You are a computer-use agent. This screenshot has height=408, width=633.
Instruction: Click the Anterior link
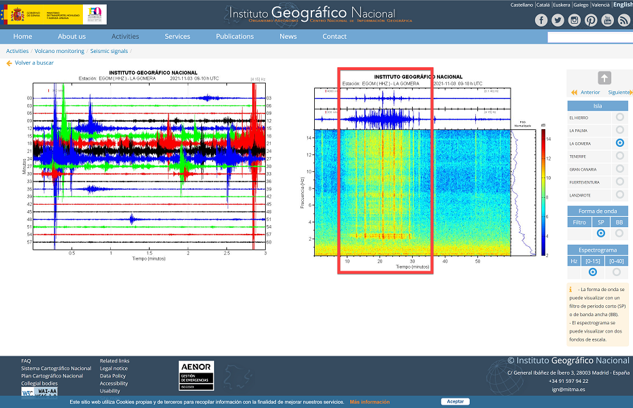(590, 92)
